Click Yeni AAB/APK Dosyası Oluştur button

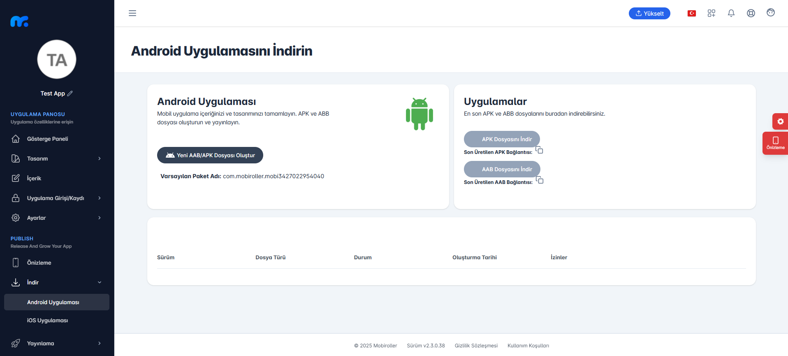pos(210,155)
